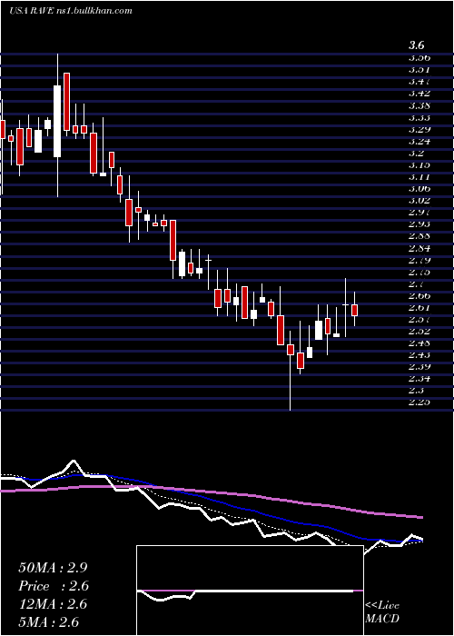Select the '5MA : 2.6' readout
The image size is (454, 636).
click(48, 622)
